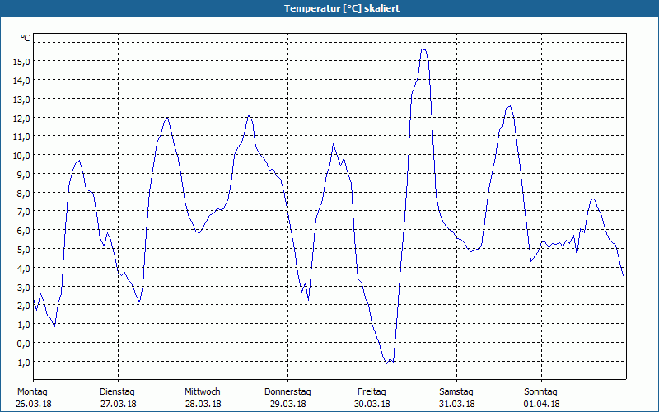Select the 15,0 axis value
Viewport: 659px width, 412px height.
click(21, 61)
